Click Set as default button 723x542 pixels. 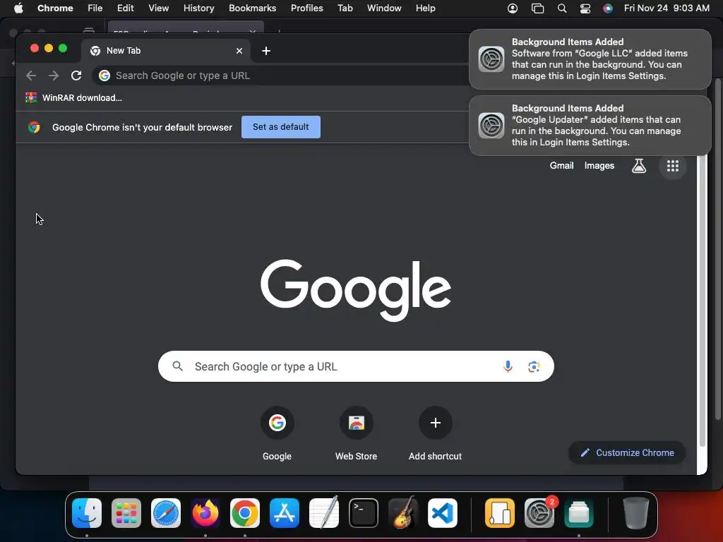281,127
